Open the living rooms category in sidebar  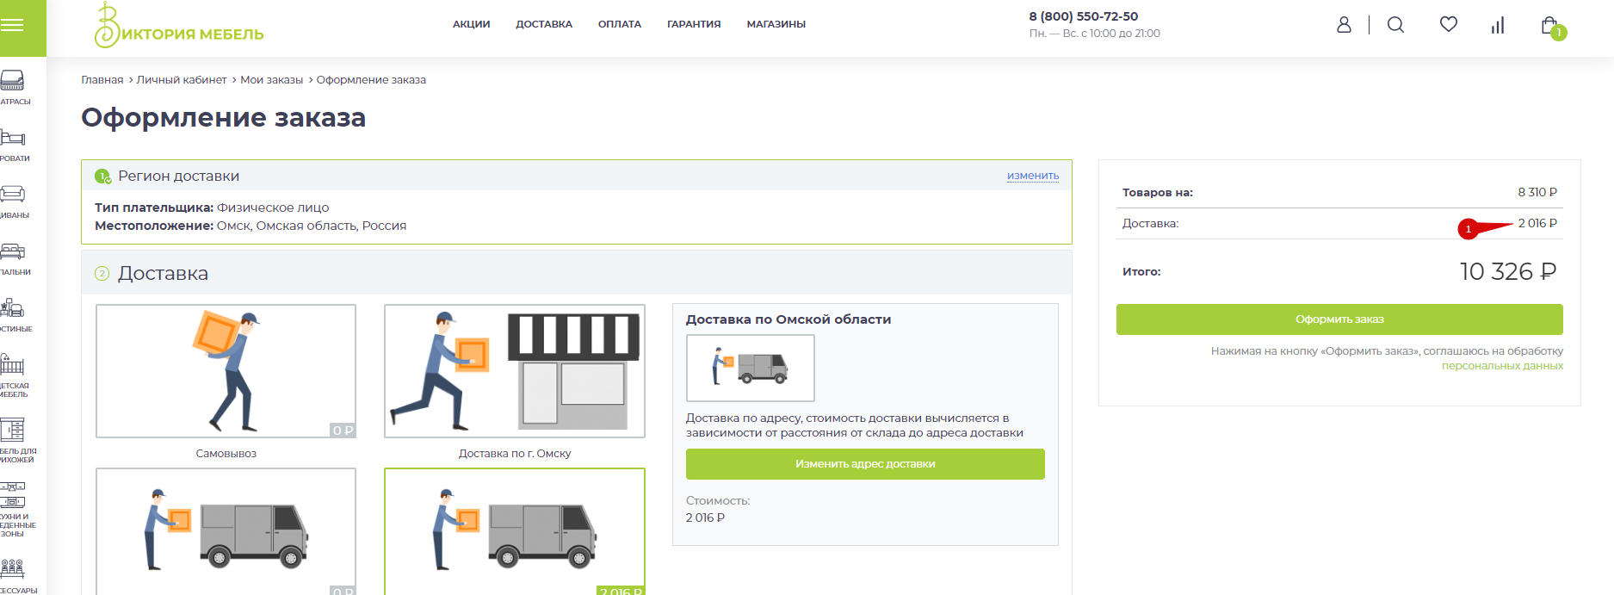click(x=14, y=314)
